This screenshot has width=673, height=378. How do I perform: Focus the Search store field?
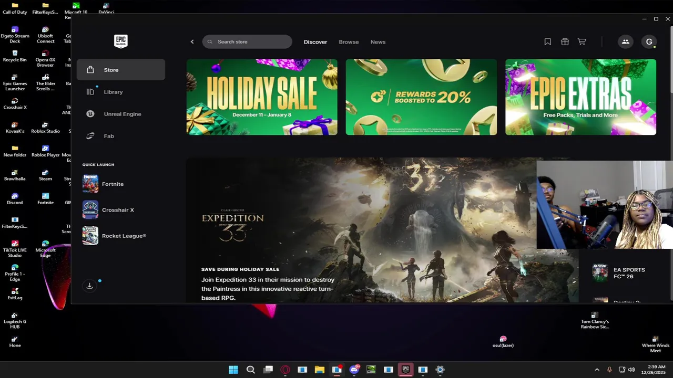[247, 42]
